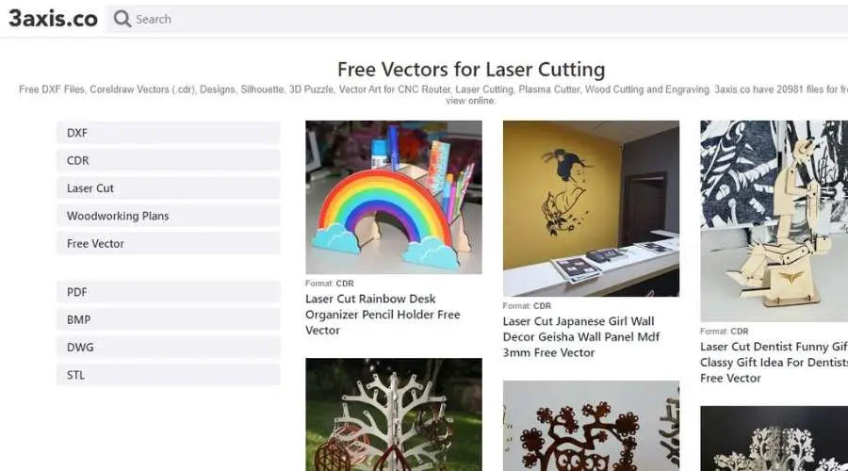Filter by STL format
Image resolution: width=848 pixels, height=471 pixels.
[169, 375]
